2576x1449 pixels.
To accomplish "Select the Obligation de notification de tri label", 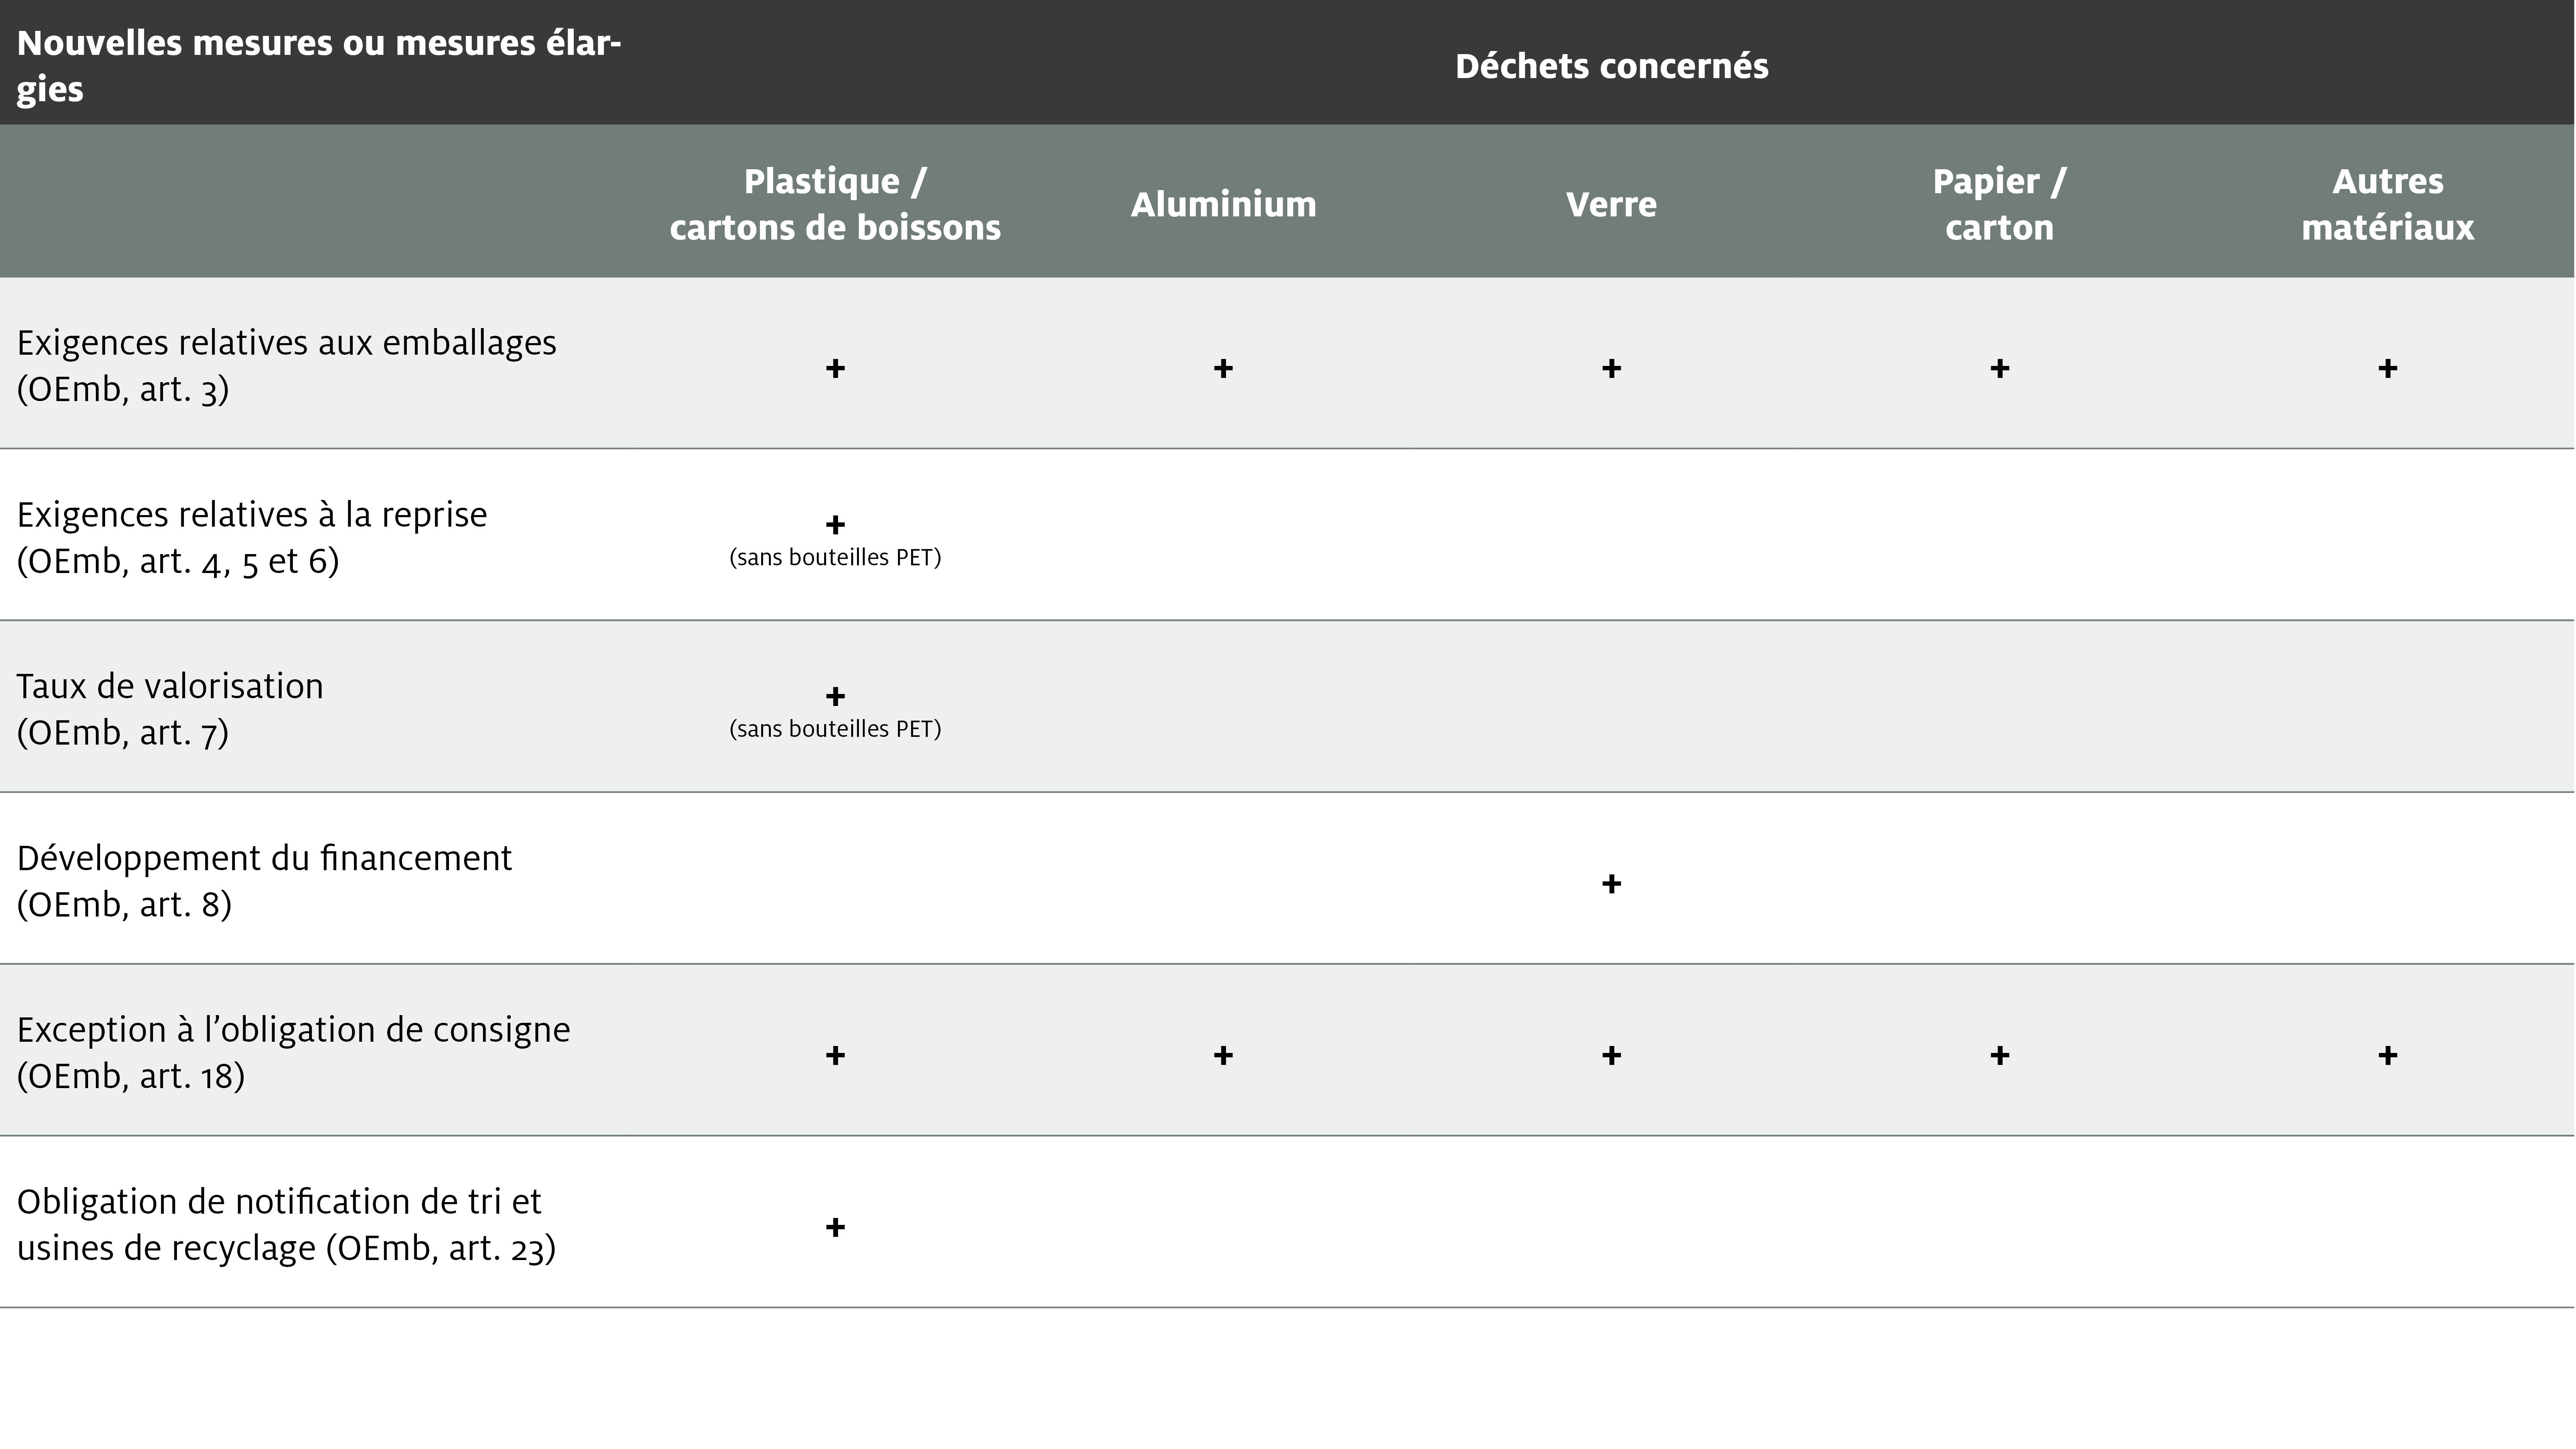I will click(x=286, y=1224).
